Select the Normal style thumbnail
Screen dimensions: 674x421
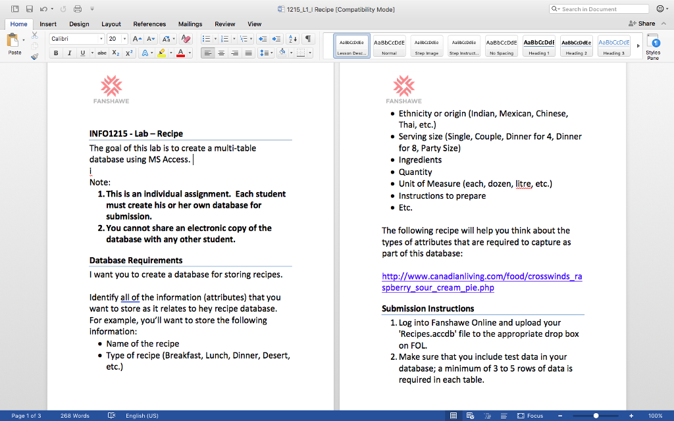tap(390, 46)
